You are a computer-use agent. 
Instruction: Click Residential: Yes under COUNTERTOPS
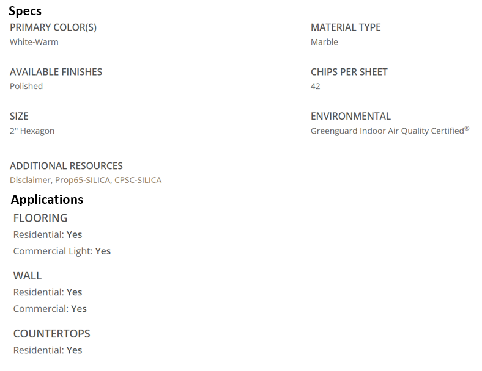point(48,350)
